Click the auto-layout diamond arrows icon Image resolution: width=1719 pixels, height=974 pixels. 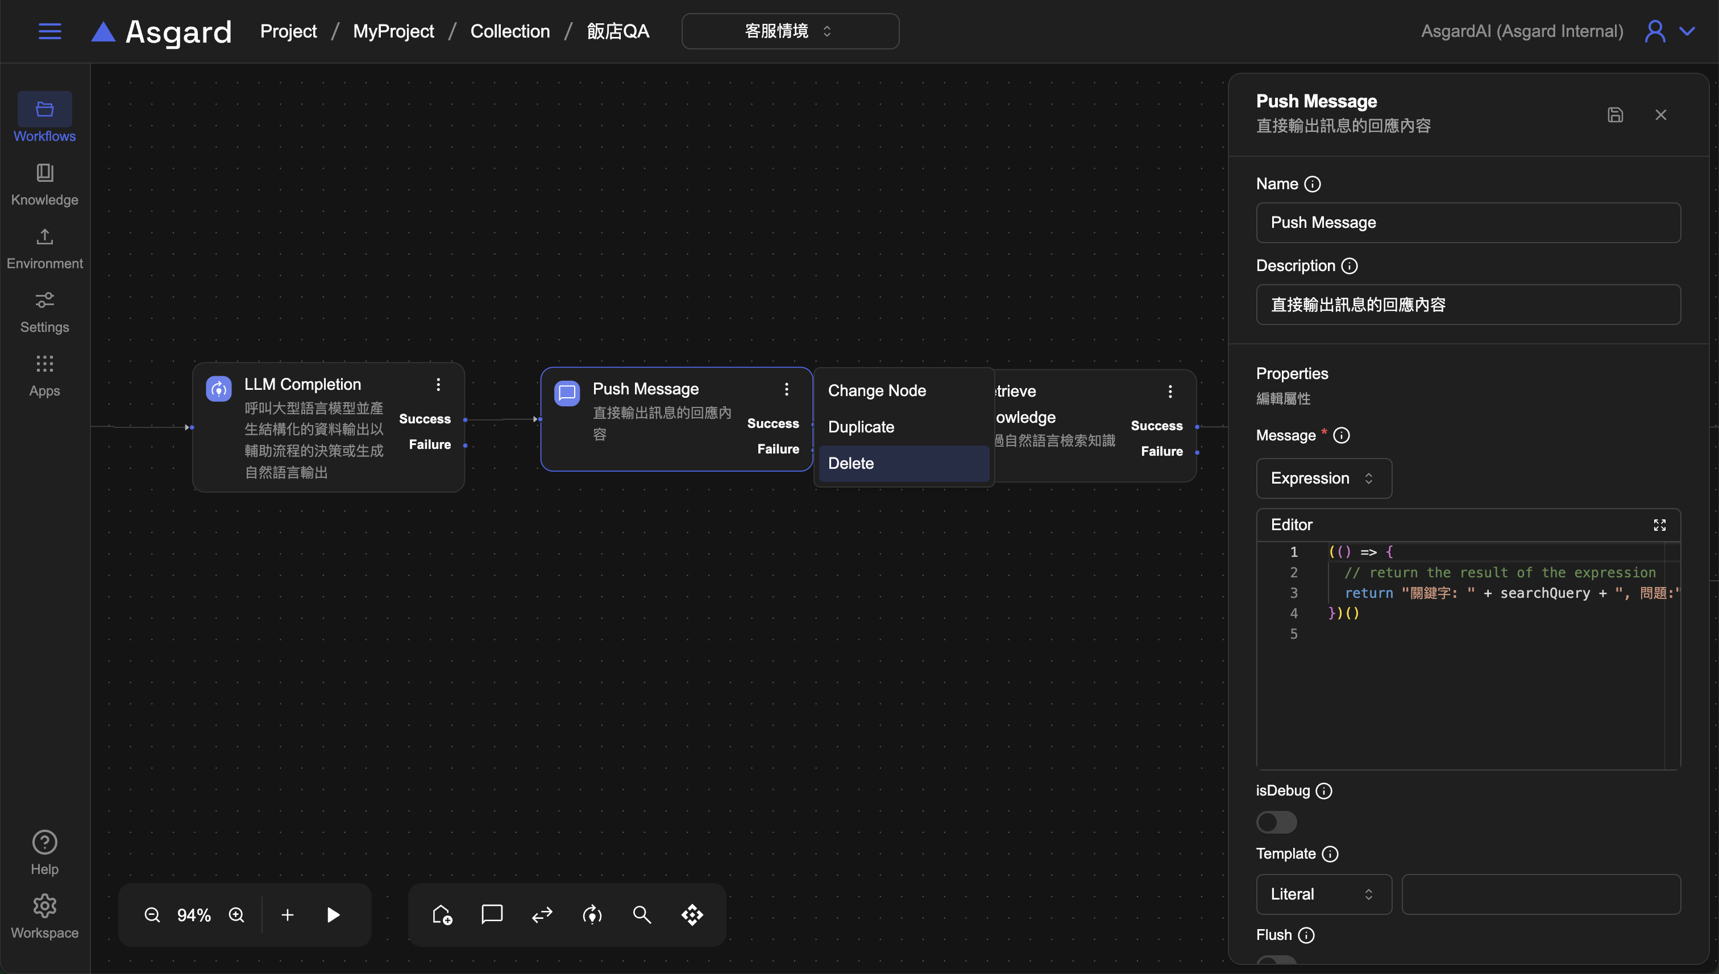(x=692, y=914)
